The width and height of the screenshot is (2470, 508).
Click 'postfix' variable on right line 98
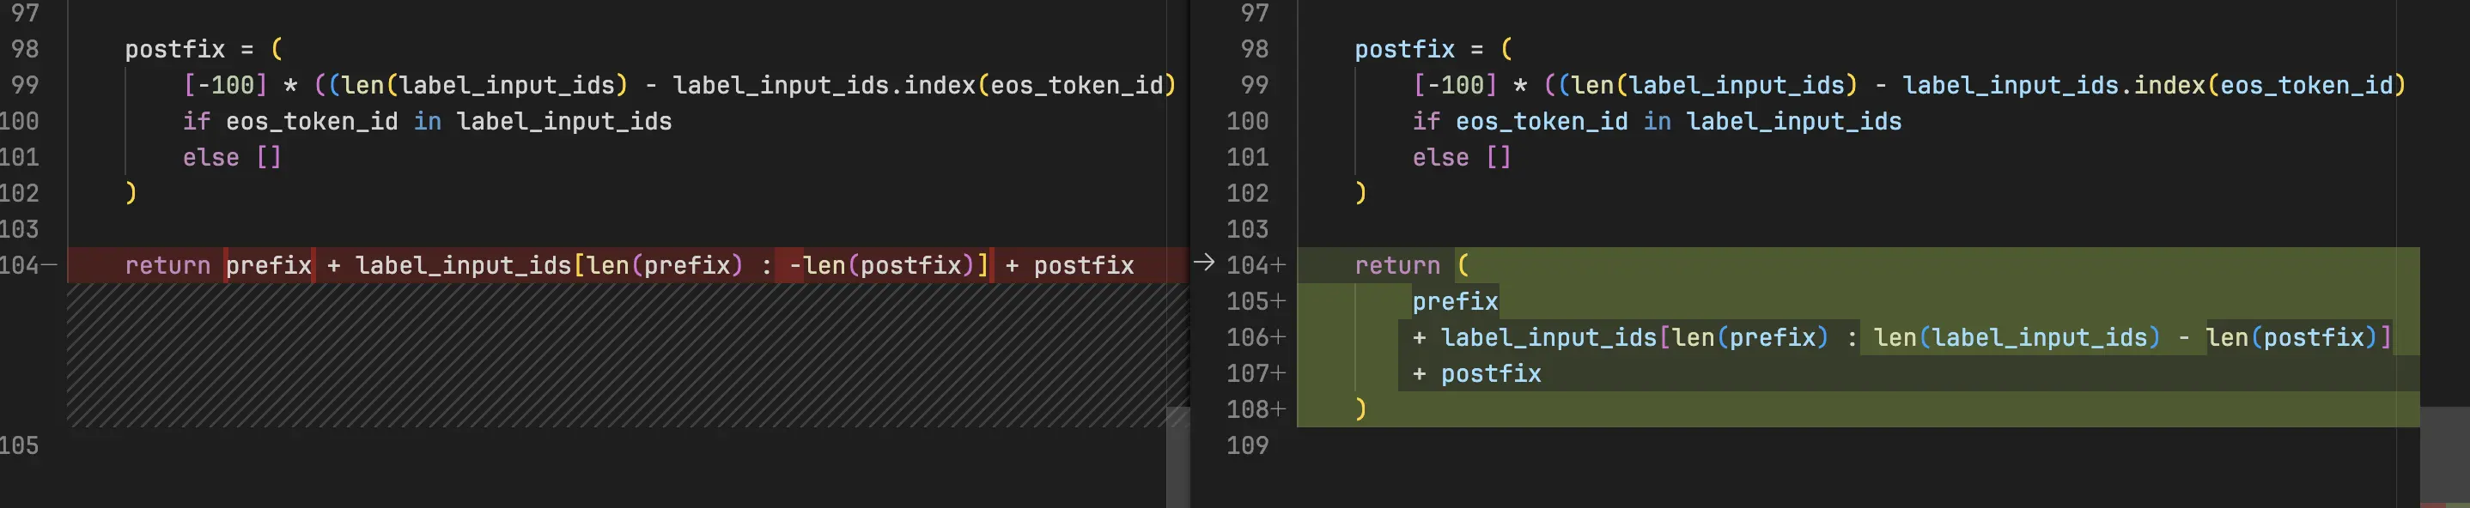pos(1403,50)
